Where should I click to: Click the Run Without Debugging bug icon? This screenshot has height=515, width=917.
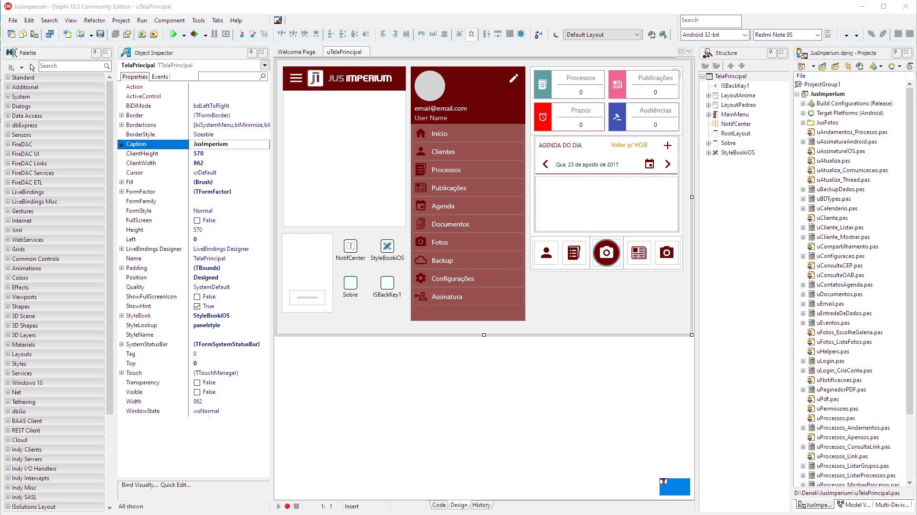194,34
